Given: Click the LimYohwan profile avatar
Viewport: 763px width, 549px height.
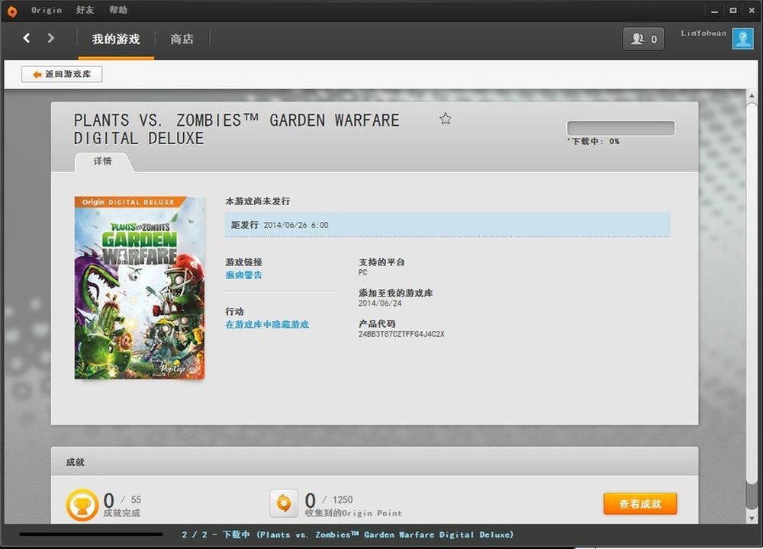Looking at the screenshot, I should (x=742, y=39).
